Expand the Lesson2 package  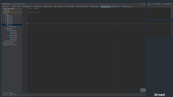[6, 18]
